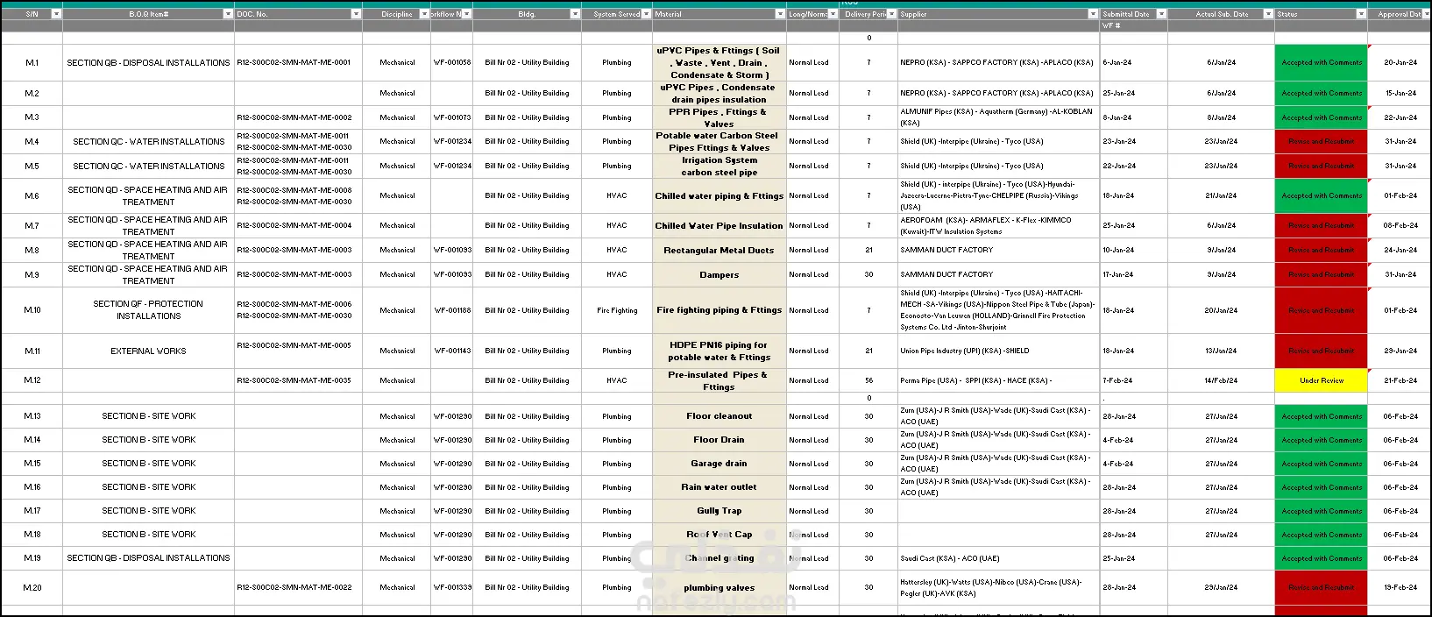This screenshot has height=617, width=1432.
Task: Select document cell 'R12-S00C02-SMN-MAT-ME-0002'
Action: (x=298, y=117)
